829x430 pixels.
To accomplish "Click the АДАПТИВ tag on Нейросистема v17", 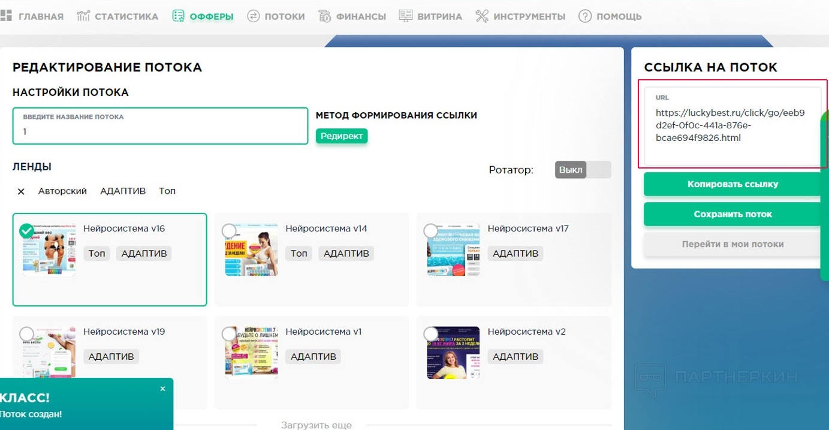I will click(x=516, y=254).
